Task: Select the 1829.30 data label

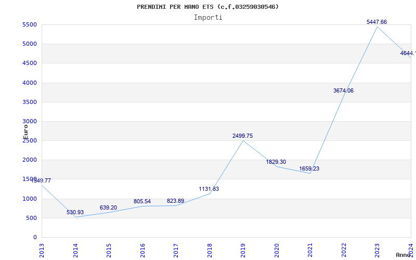Action: [276, 162]
